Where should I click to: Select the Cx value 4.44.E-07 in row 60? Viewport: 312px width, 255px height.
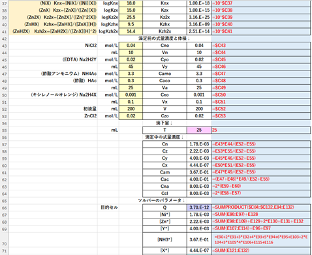pos(199,165)
